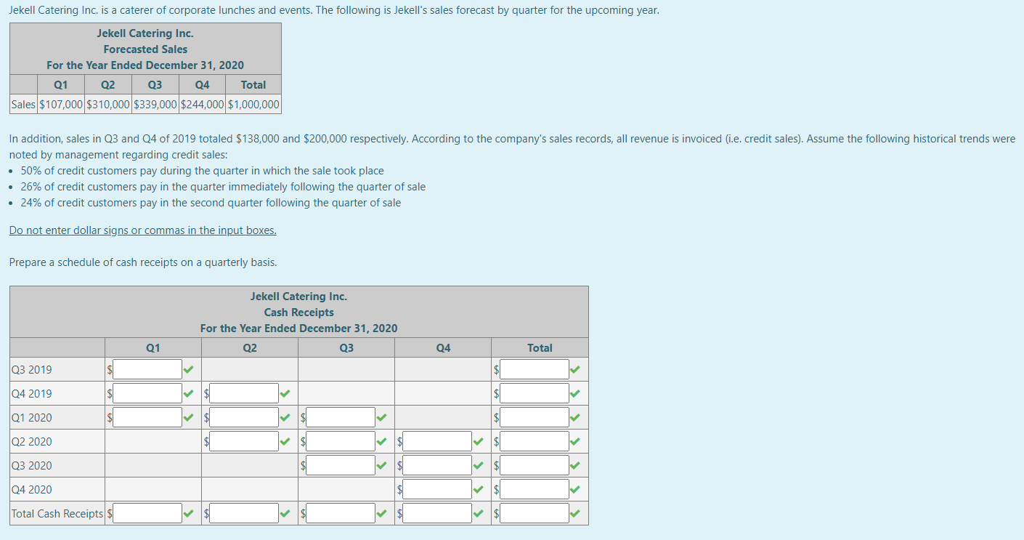This screenshot has width=1024, height=540.
Task: Click check mark beside Total Cash Receipts Total input
Action: tap(575, 514)
